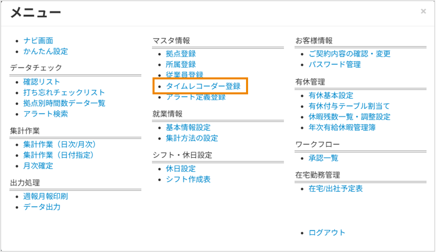Open 従業員登録
438x252 pixels.
[x=184, y=75]
